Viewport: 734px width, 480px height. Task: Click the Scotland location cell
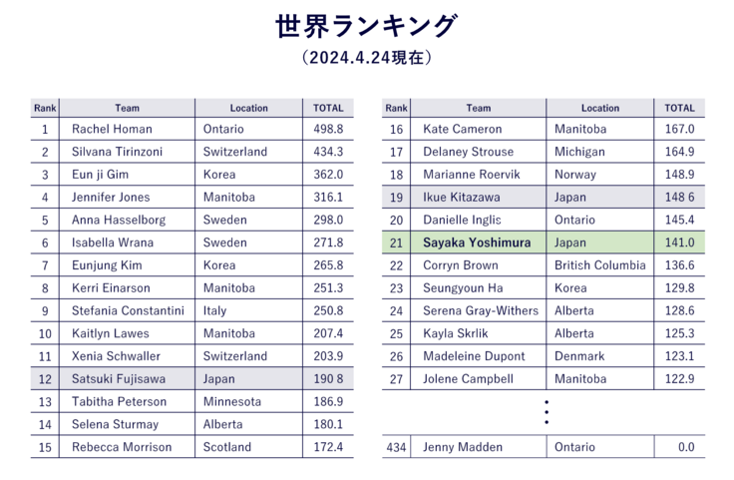(x=228, y=447)
